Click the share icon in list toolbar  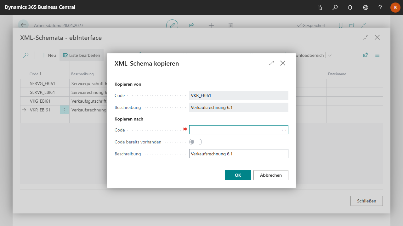(x=366, y=55)
